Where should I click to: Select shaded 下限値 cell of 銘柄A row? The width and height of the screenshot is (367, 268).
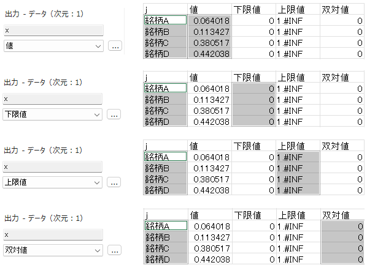253,89
